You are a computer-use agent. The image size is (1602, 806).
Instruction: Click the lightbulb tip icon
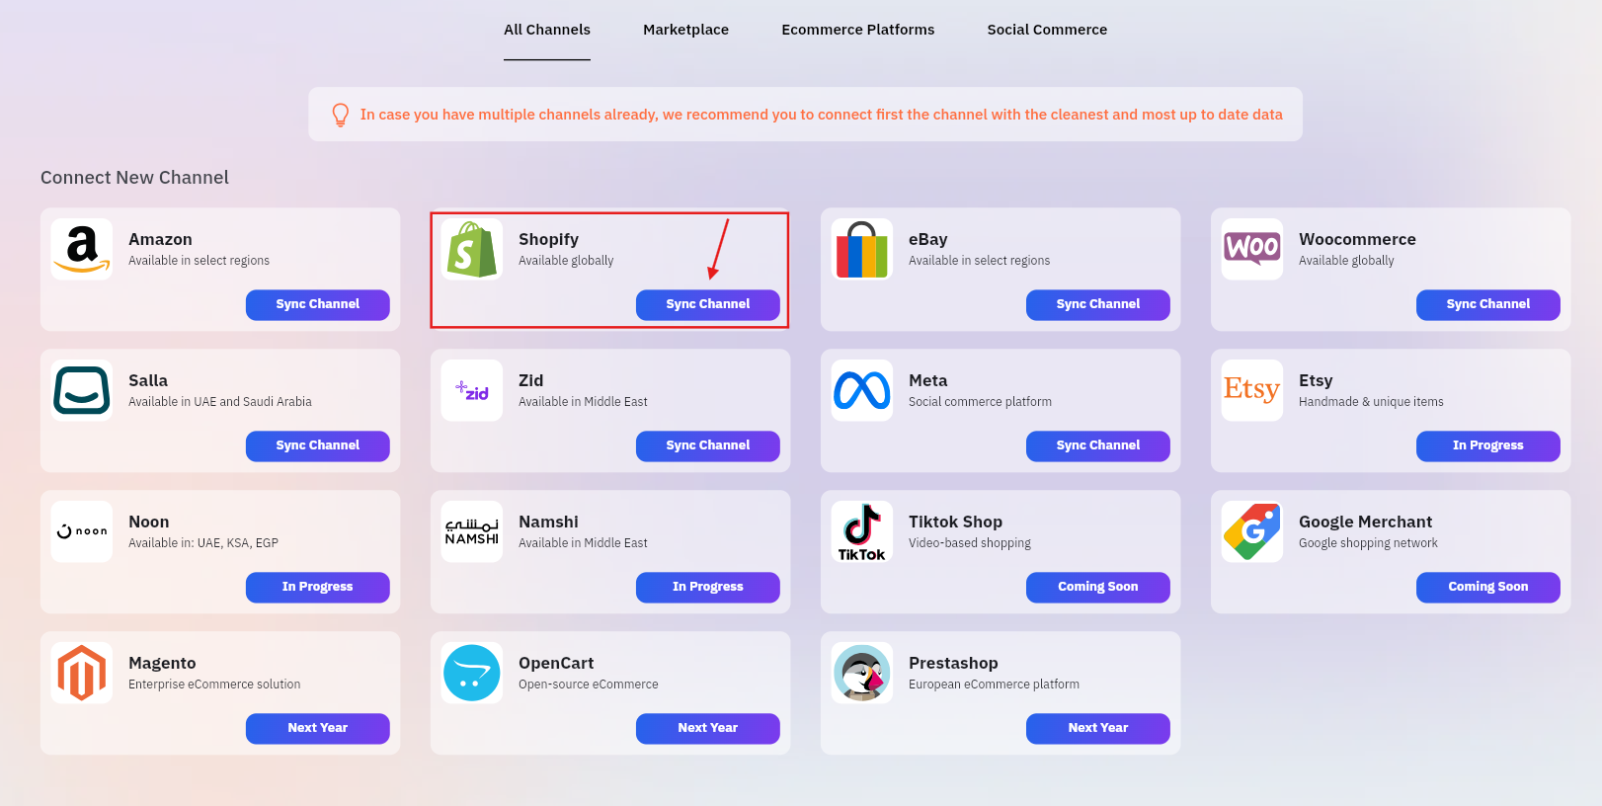click(341, 115)
